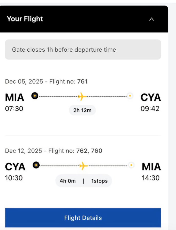Click the 4h 0m duration label
This screenshot has width=176, height=230.
(68, 181)
